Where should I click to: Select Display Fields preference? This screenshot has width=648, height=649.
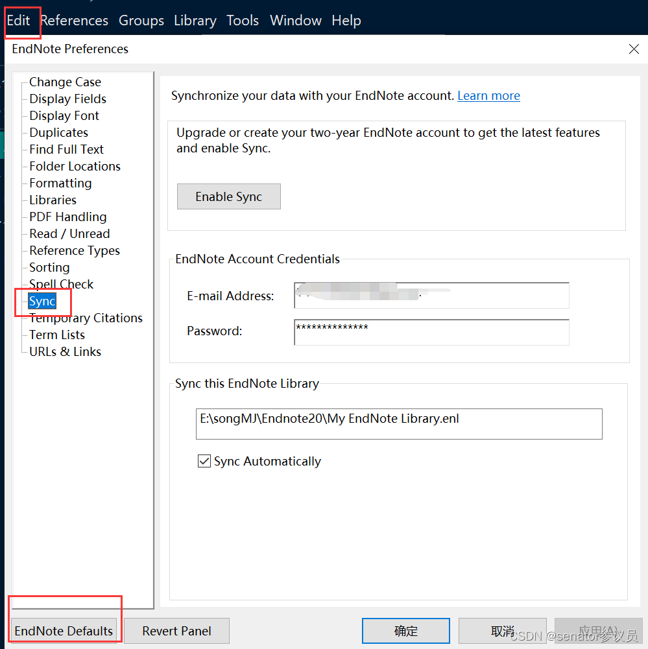[x=68, y=99]
